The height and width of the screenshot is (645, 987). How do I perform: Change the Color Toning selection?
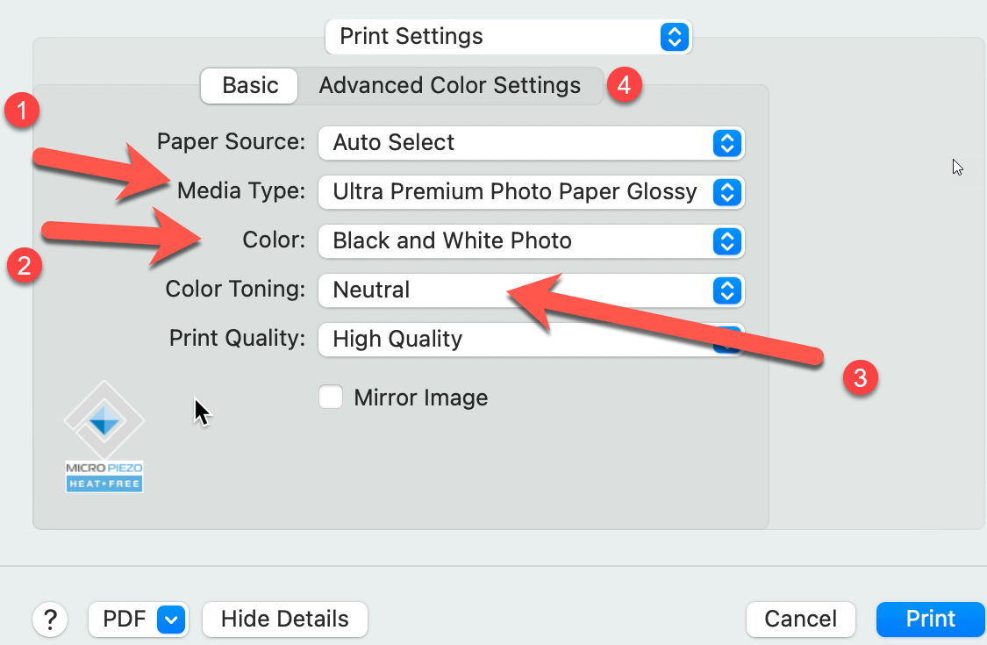531,290
